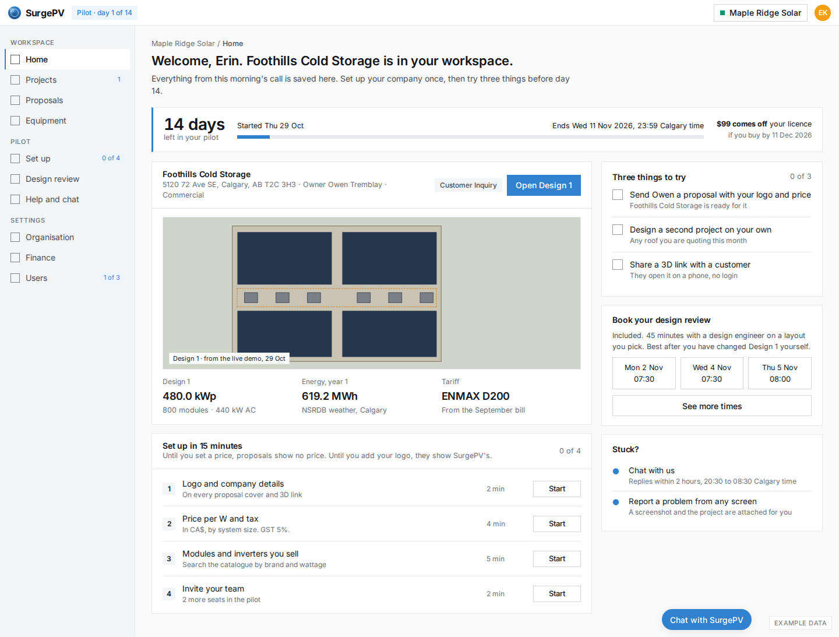The width and height of the screenshot is (839, 637).
Task: Follow the Maple Ridge Solar breadcrumb link
Action: 183,44
